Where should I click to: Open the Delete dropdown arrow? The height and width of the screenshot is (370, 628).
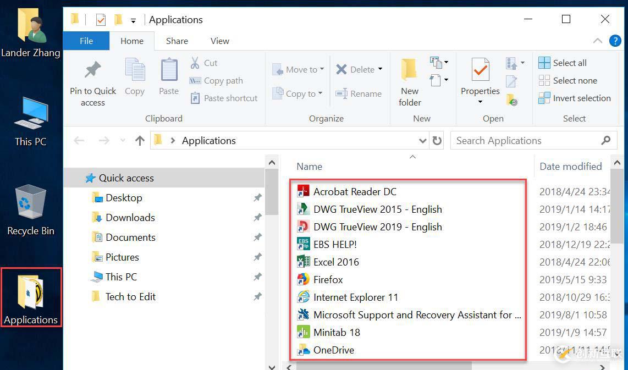coord(380,69)
